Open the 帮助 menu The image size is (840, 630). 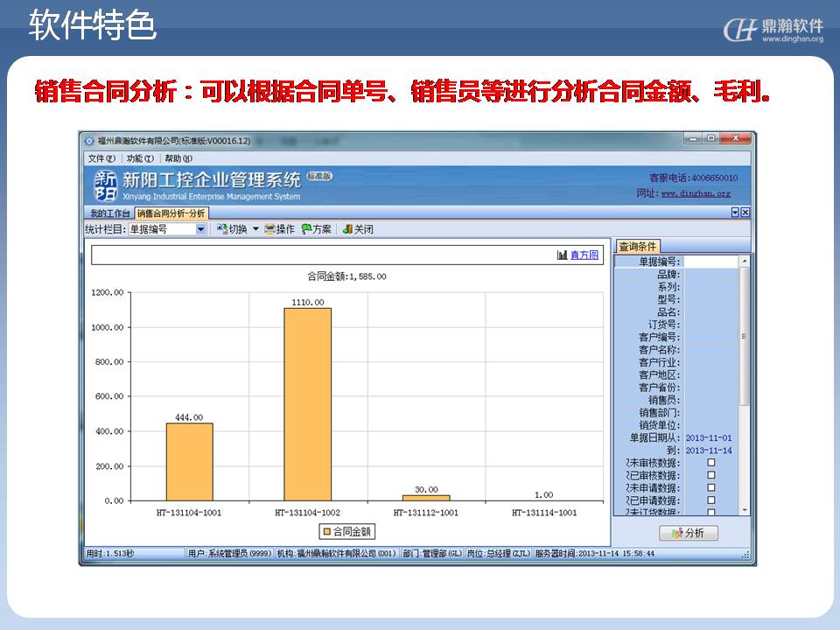(x=178, y=158)
